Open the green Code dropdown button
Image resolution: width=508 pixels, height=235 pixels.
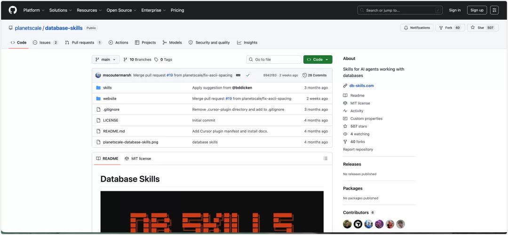click(318, 60)
